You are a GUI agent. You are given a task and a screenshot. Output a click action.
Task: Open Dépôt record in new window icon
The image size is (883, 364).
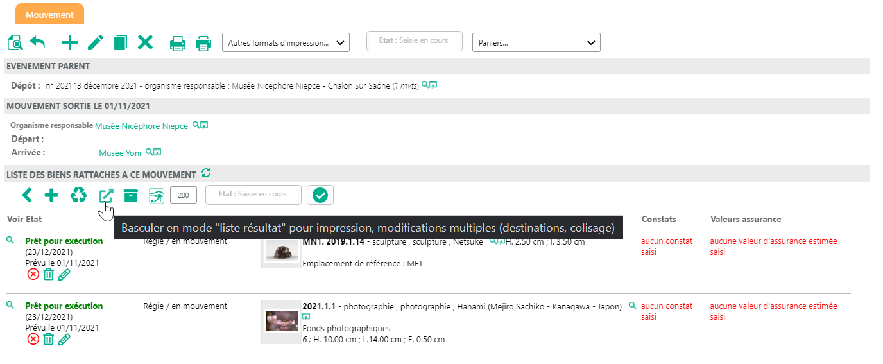click(x=434, y=85)
